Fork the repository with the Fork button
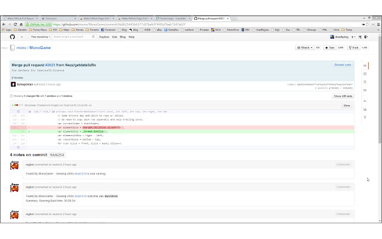The height and width of the screenshot is (239, 382). click(x=353, y=48)
